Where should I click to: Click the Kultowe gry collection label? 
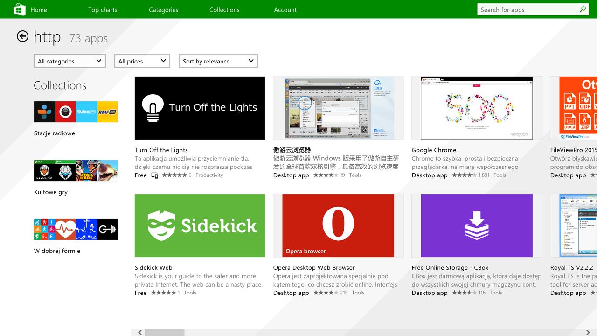tap(51, 192)
